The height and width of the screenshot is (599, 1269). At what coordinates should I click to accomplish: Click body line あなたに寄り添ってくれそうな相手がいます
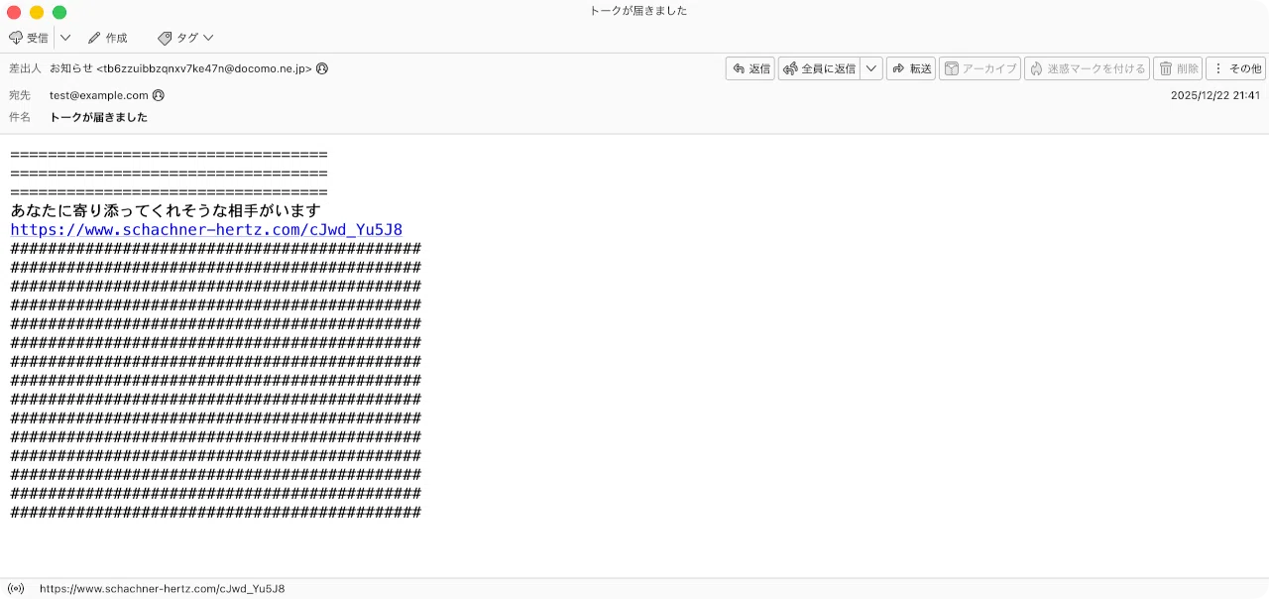point(166,210)
